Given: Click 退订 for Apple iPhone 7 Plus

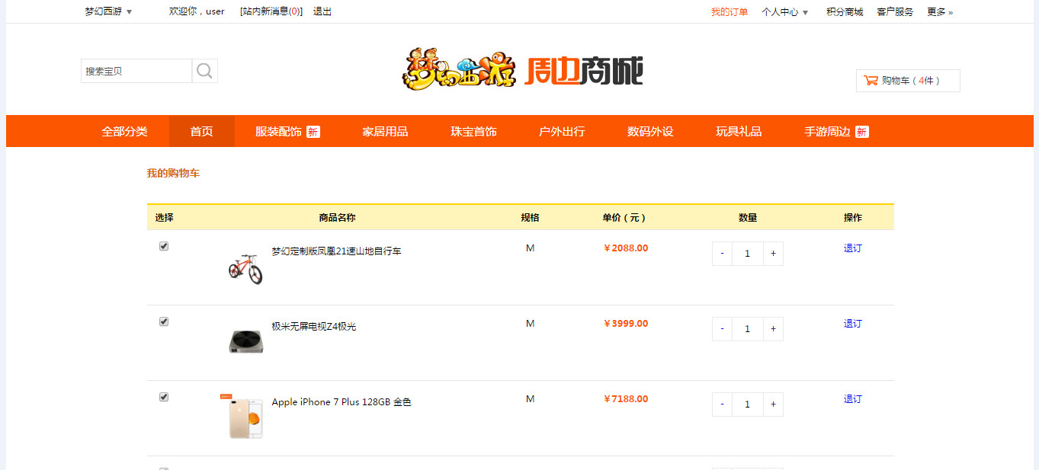Looking at the screenshot, I should point(852,399).
